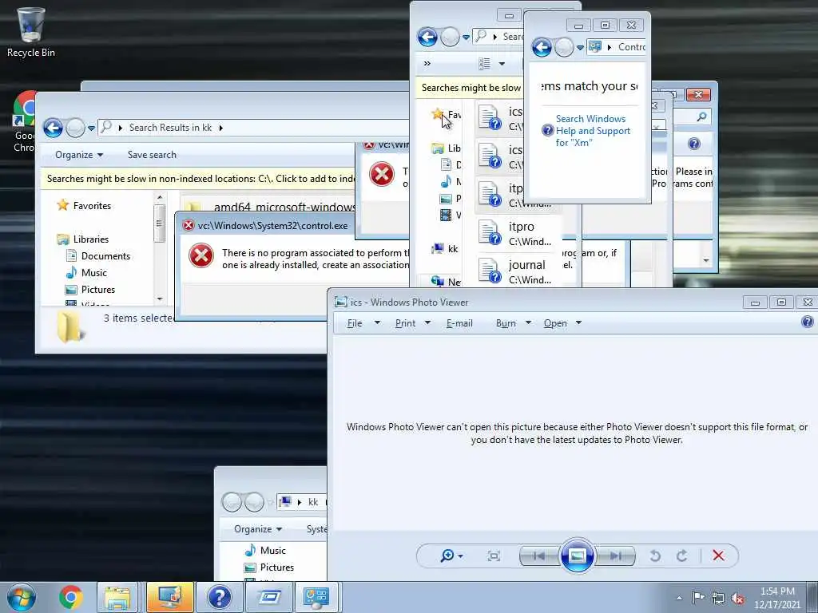Click Back in the top search window

pos(427,37)
